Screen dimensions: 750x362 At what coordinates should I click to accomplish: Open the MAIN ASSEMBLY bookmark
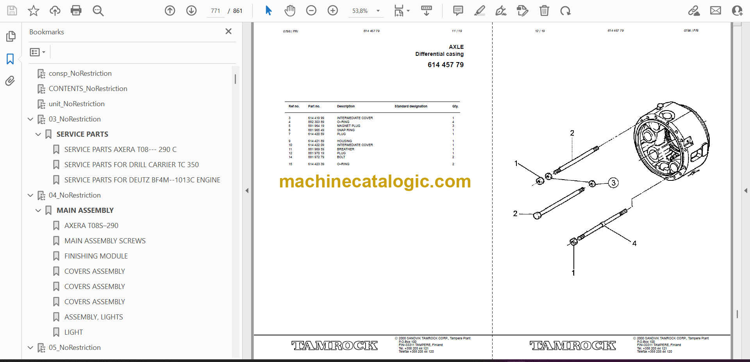[x=85, y=210]
